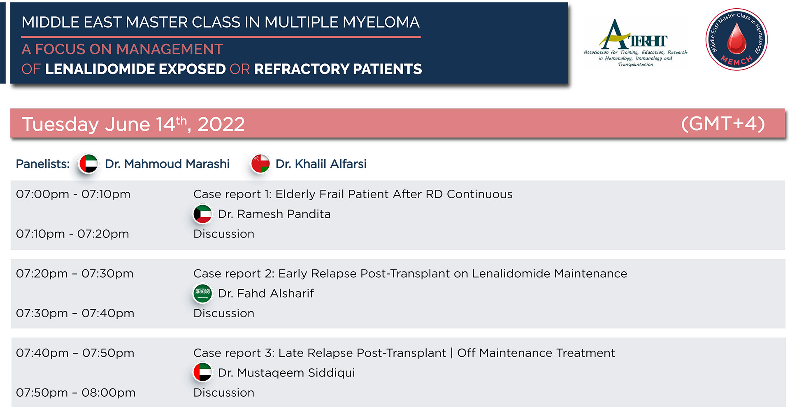Screen dimensions: 790x407
Task: Select speaker name Dr. Mustaqeem Siddiqui
Action: (286, 373)
